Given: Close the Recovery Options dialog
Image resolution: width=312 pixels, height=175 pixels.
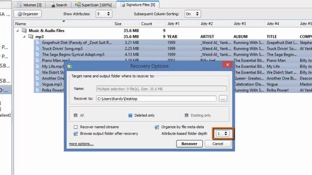Looking at the screenshot, I should point(228,65).
